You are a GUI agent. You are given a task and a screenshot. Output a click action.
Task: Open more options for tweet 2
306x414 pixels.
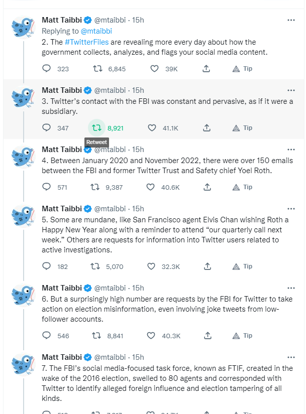[291, 20]
